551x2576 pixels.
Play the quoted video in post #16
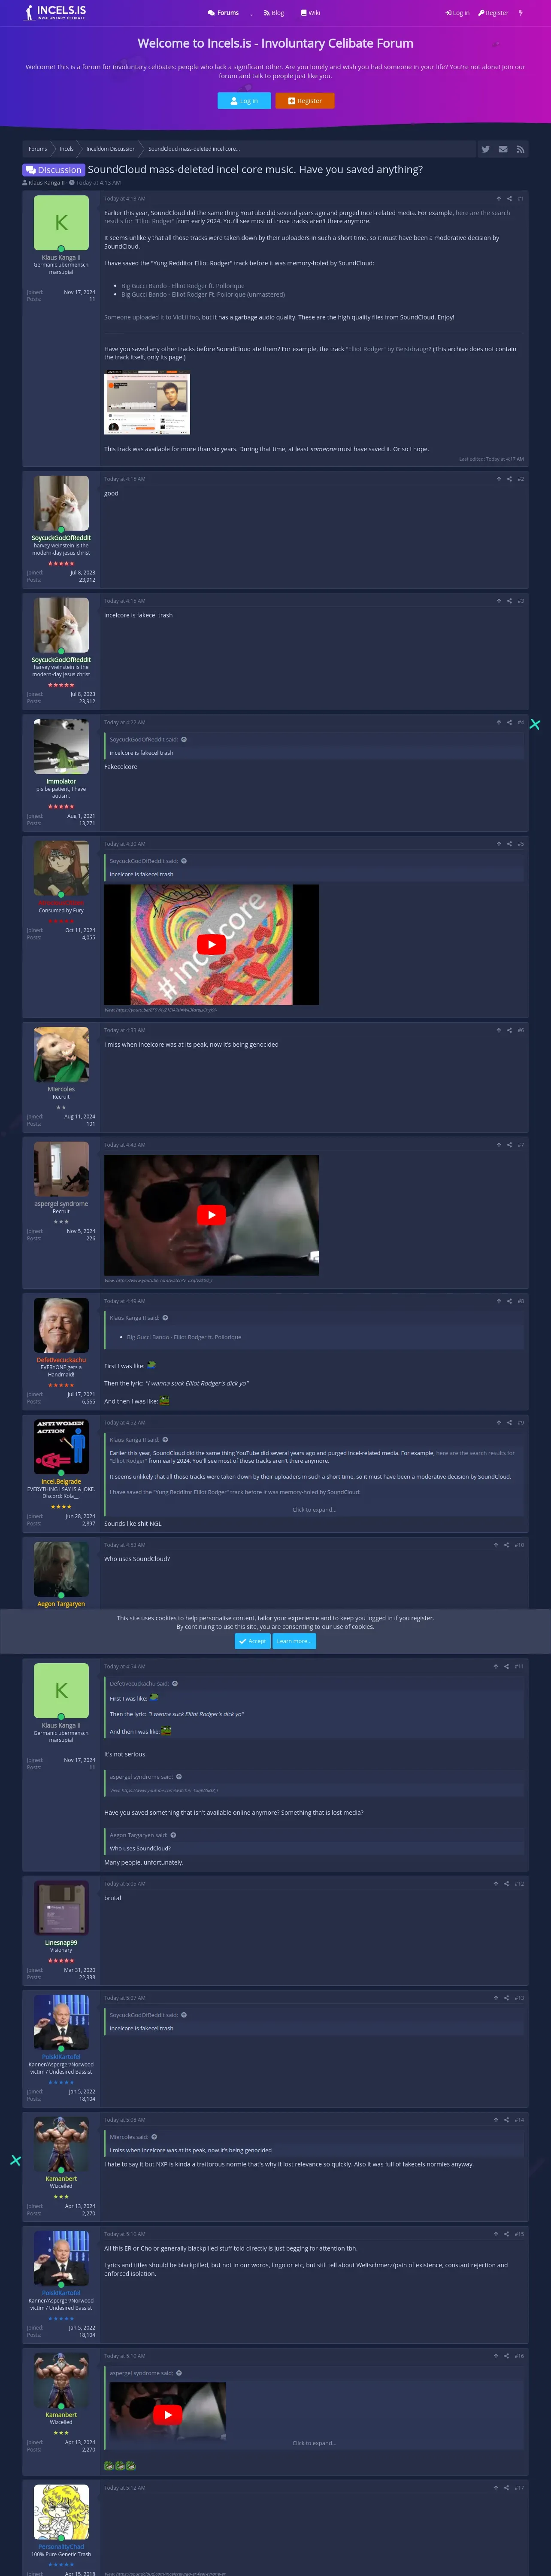pyautogui.click(x=167, y=2414)
